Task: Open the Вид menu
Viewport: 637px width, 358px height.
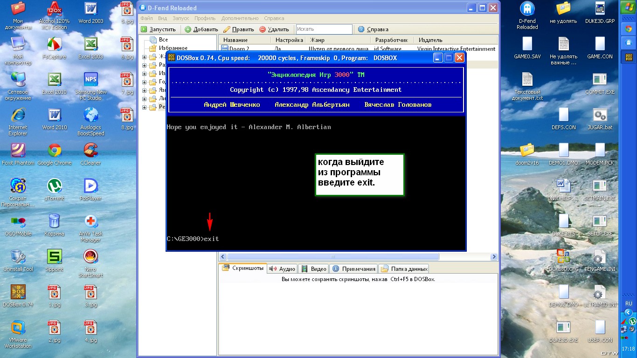Action: coord(162,18)
